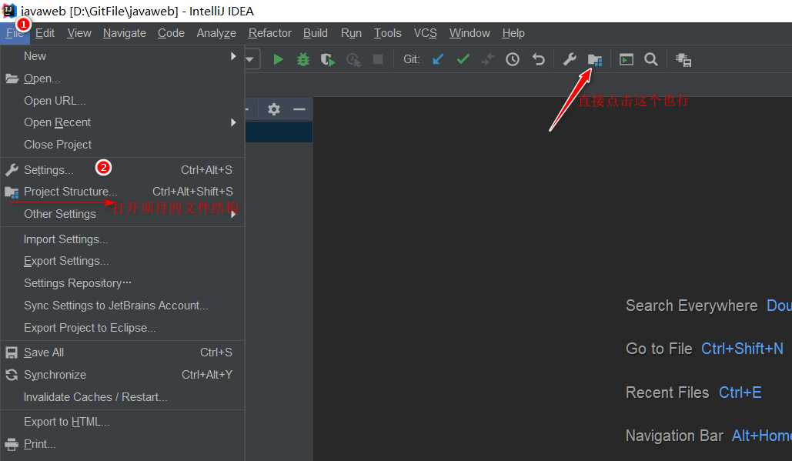Open the run configuration dropdown arrow
The image size is (792, 461).
point(250,59)
